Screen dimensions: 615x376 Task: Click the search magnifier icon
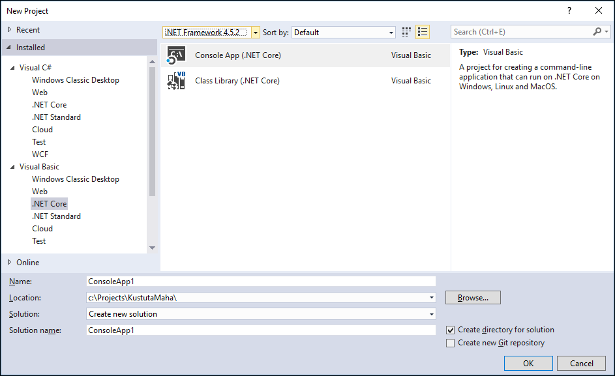[597, 32]
